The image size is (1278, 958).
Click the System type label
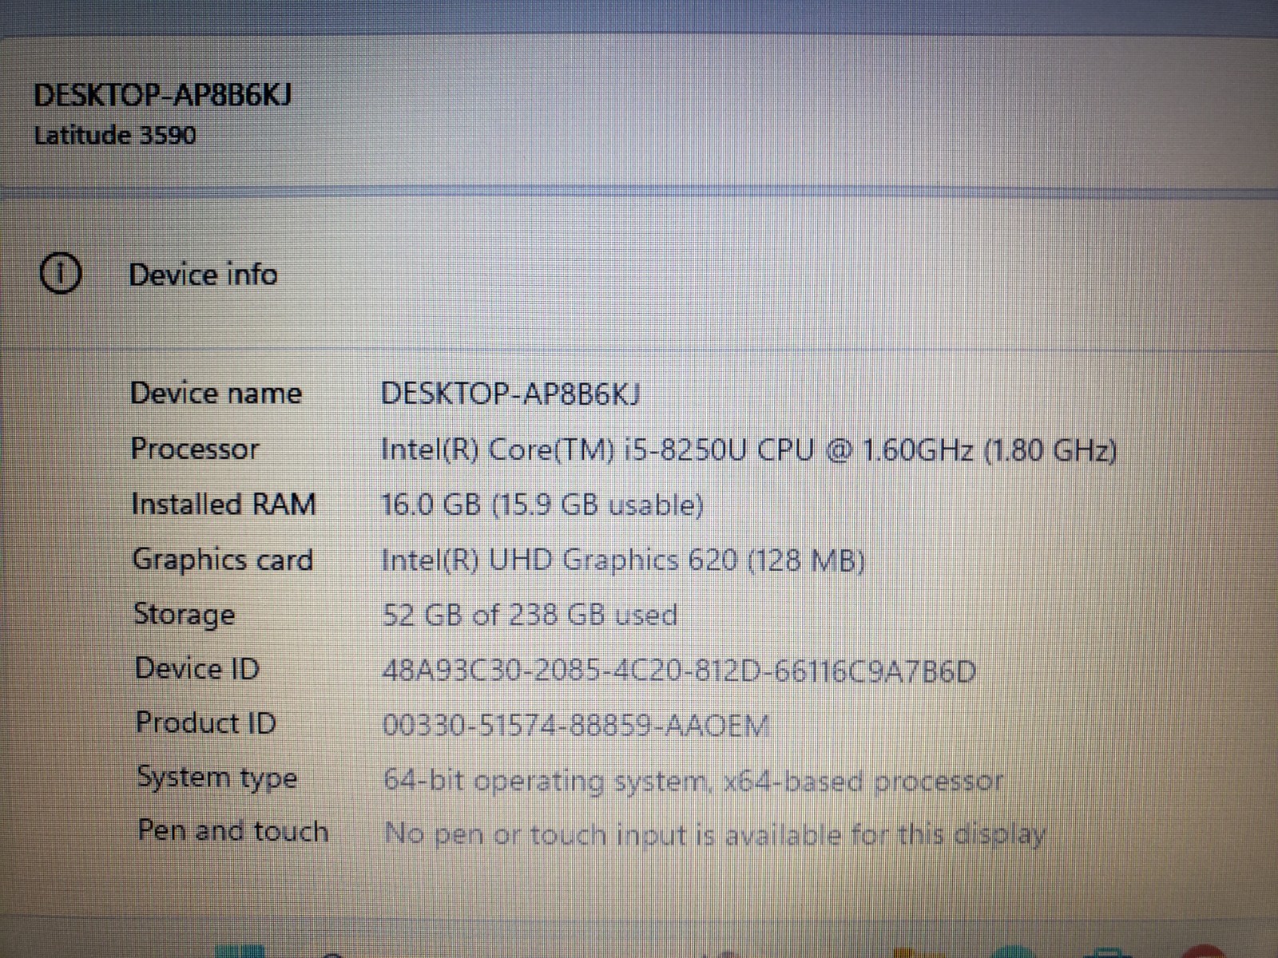point(217,778)
